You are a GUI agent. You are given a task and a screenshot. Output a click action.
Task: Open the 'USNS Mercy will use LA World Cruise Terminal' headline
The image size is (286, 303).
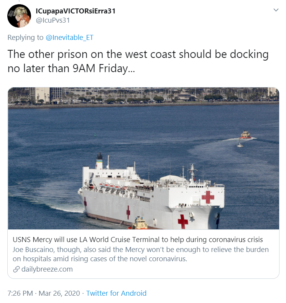pos(138,240)
